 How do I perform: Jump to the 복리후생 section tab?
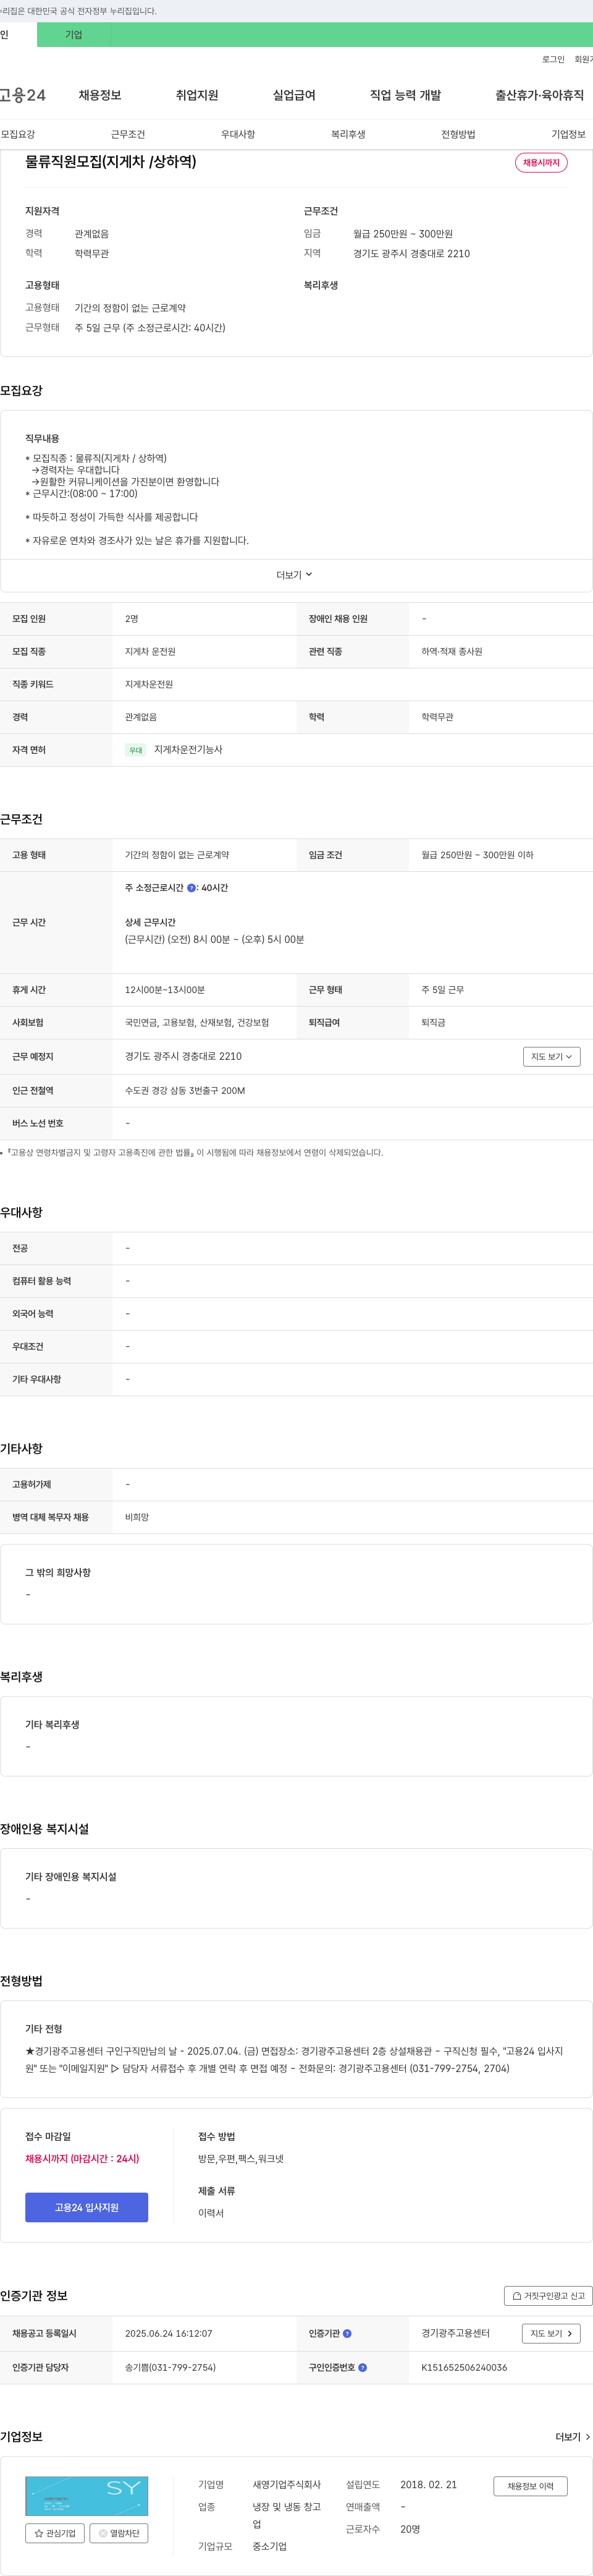tap(348, 134)
